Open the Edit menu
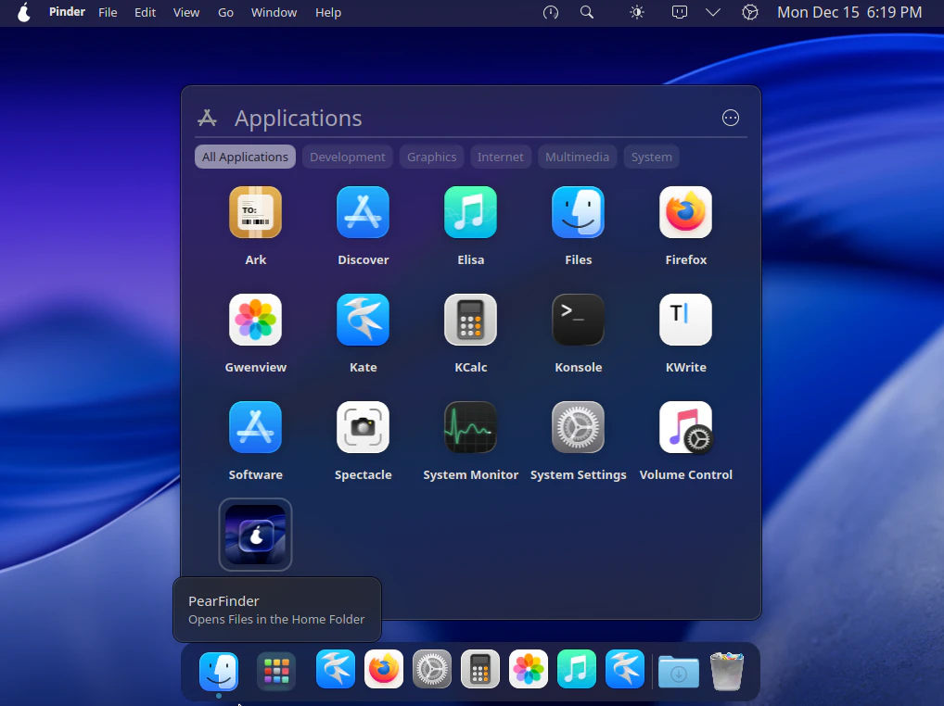The width and height of the screenshot is (944, 706). (x=145, y=13)
